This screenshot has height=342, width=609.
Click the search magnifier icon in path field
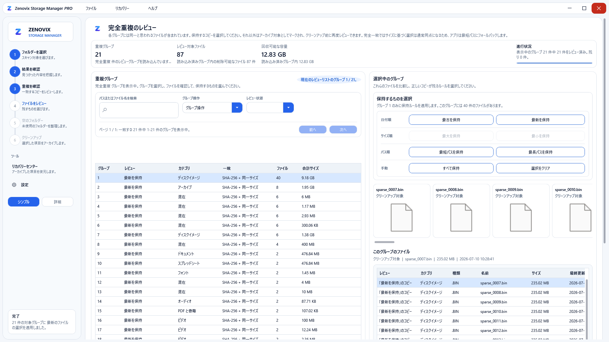(x=105, y=110)
